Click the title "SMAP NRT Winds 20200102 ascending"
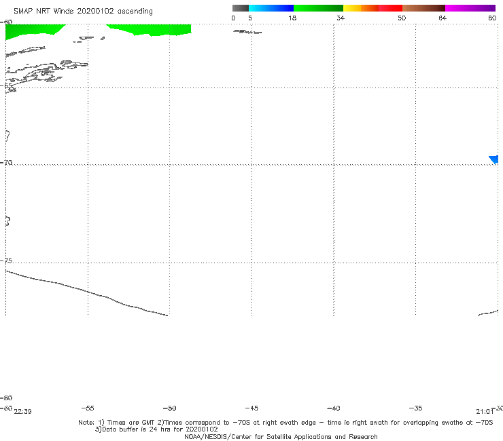Screen dimensions: 503x441 click(83, 11)
